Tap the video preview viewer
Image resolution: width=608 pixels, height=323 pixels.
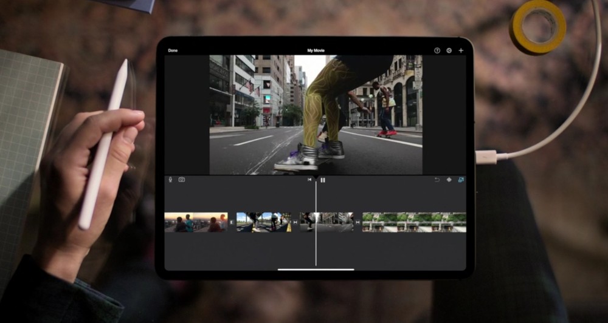[316, 115]
